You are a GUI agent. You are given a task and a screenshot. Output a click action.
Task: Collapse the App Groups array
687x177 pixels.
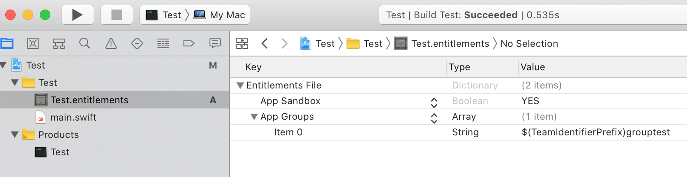click(x=254, y=117)
